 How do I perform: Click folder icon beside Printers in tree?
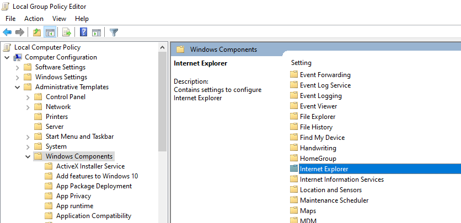(x=38, y=117)
